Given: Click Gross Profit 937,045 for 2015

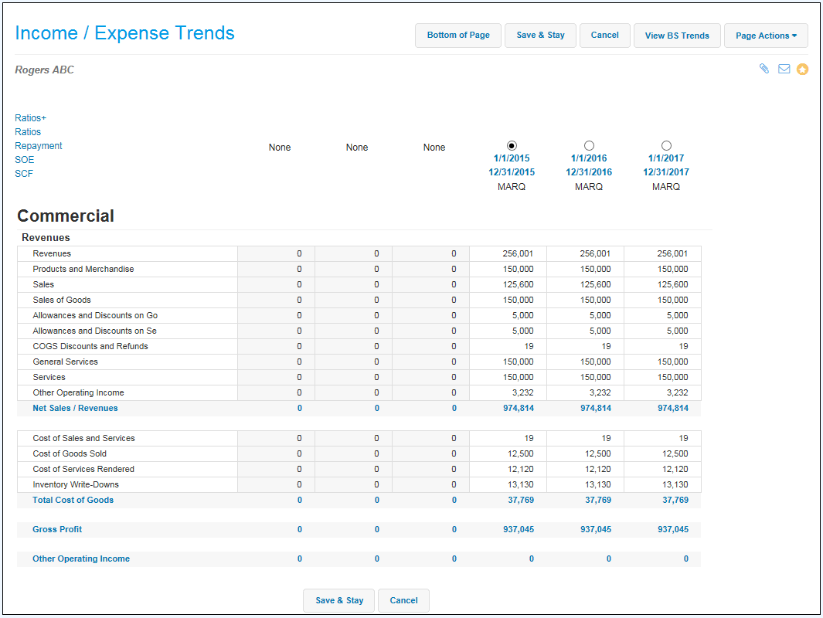Looking at the screenshot, I should click(519, 529).
